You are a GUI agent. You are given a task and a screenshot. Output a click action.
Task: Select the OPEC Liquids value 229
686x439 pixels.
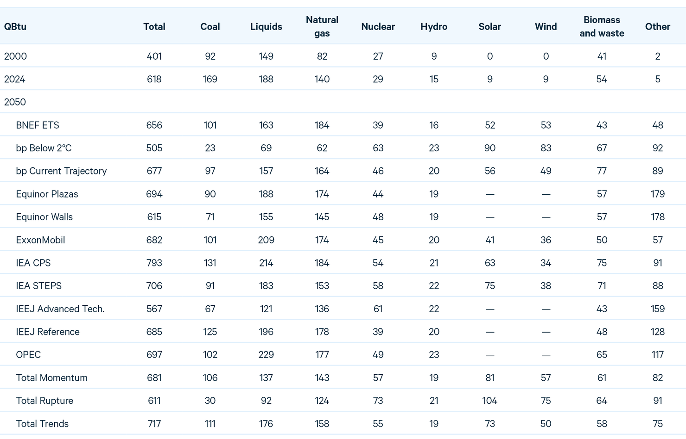tap(266, 354)
